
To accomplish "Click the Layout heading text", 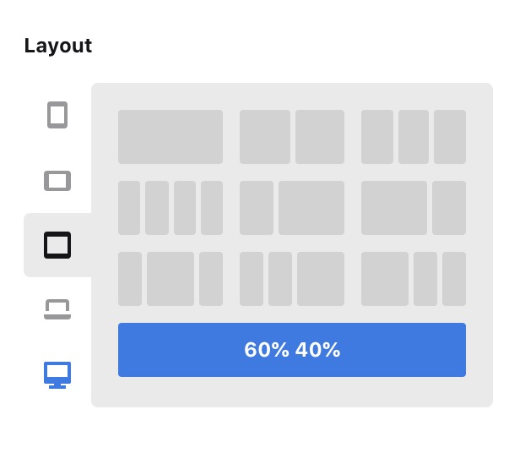I will coord(58,46).
